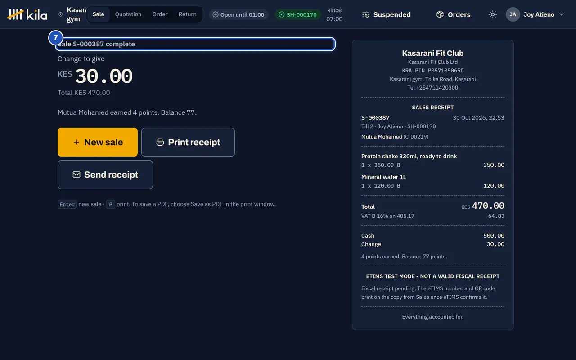Viewport: 576px width, 360px height.
Task: Click the ETIMS TEST MODE notice
Action: (433, 276)
